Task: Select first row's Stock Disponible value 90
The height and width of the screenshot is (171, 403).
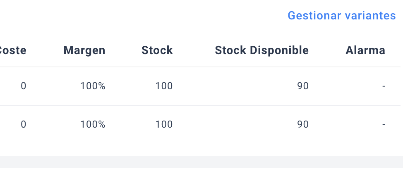Action: pos(303,86)
